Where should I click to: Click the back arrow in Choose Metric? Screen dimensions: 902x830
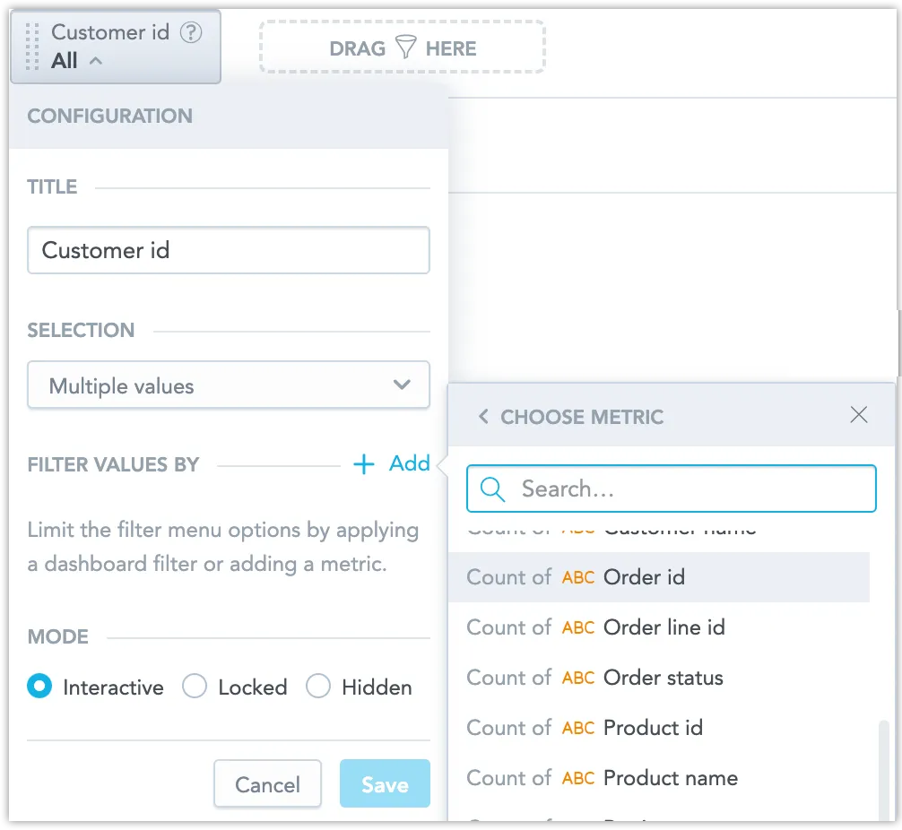coord(482,416)
